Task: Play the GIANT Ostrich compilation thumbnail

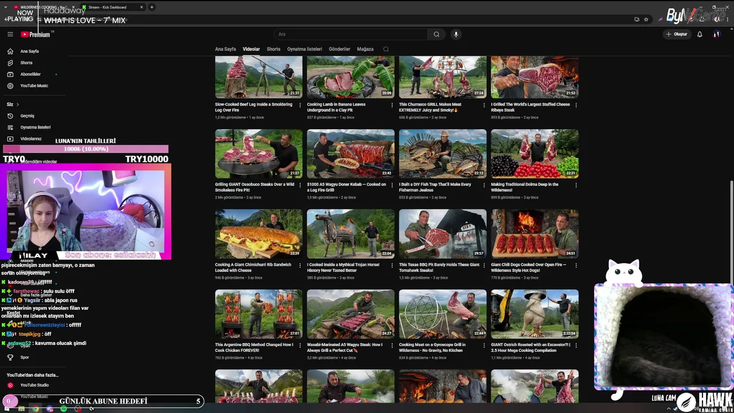Action: tap(534, 314)
